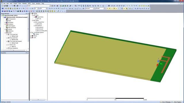Open the Draw menu
Image resolution: width=184 pixels, height=103 pixels.
[20, 3]
